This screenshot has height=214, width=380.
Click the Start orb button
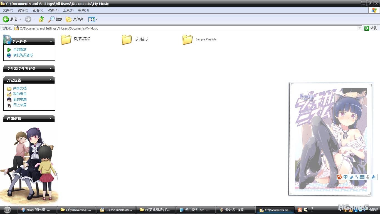coord(7,210)
